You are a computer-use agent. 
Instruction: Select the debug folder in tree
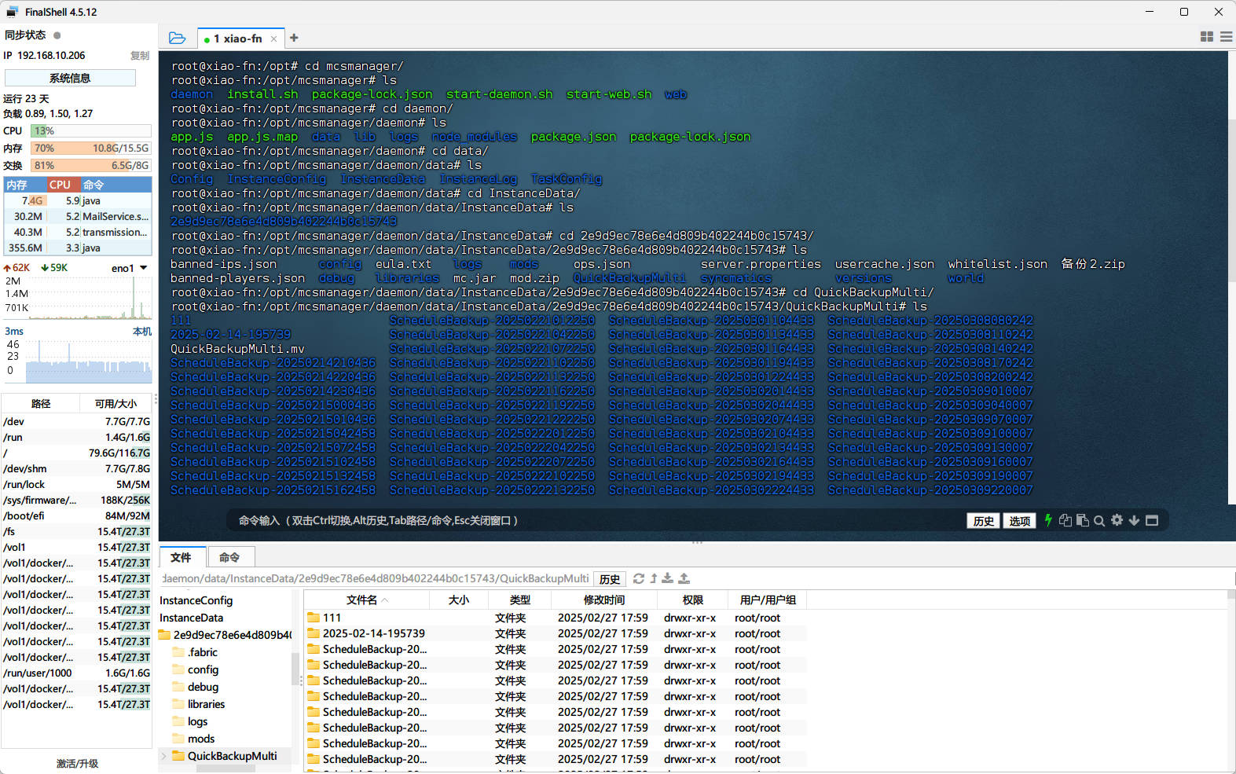(x=196, y=687)
